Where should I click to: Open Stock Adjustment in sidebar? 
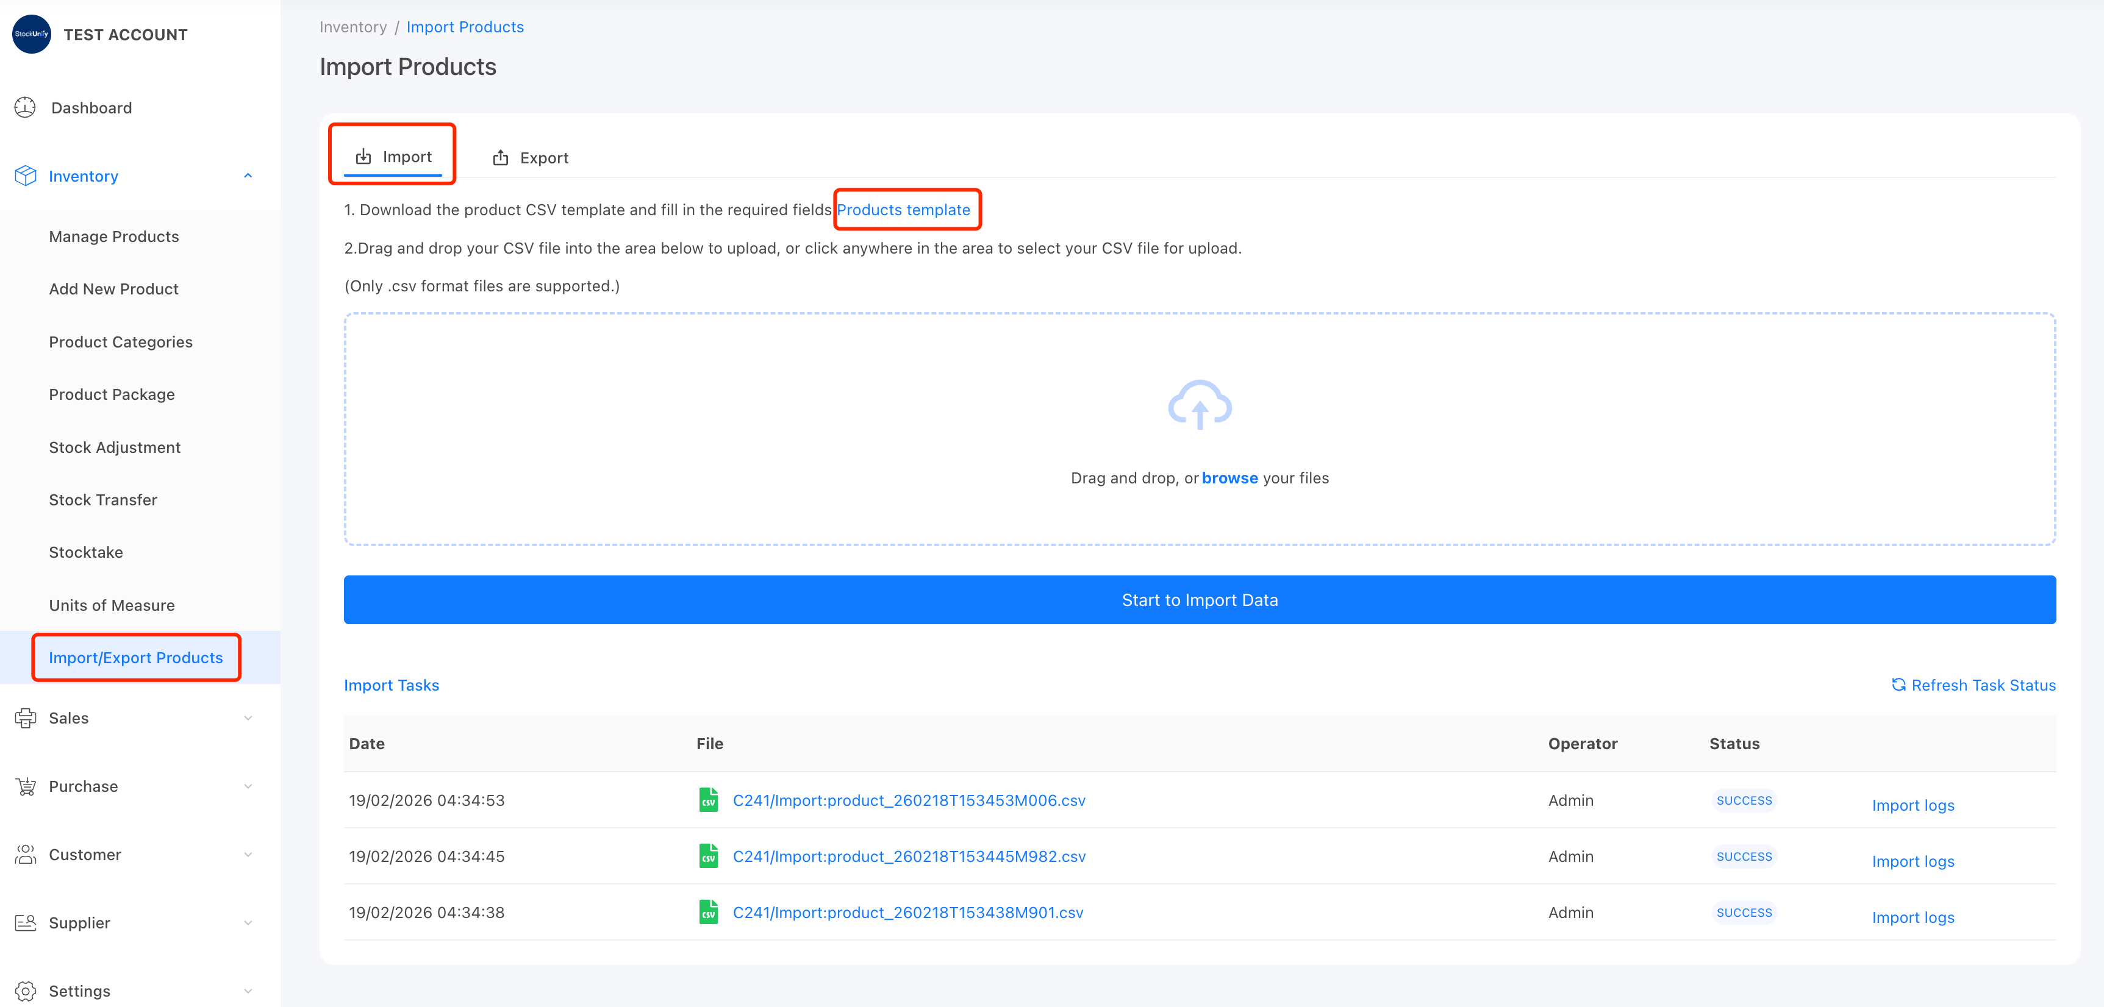coord(115,447)
